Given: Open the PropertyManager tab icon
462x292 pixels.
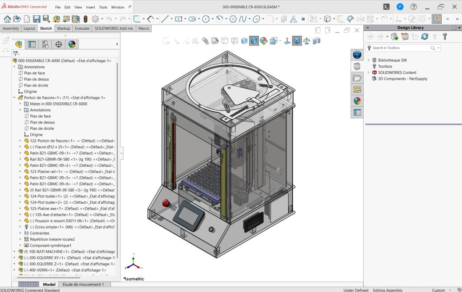Looking at the screenshot, I should click(x=32, y=44).
